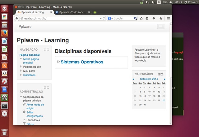The image size is (199, 137).
Task: Open a new tab with the plus icon
Action: tap(95, 12)
